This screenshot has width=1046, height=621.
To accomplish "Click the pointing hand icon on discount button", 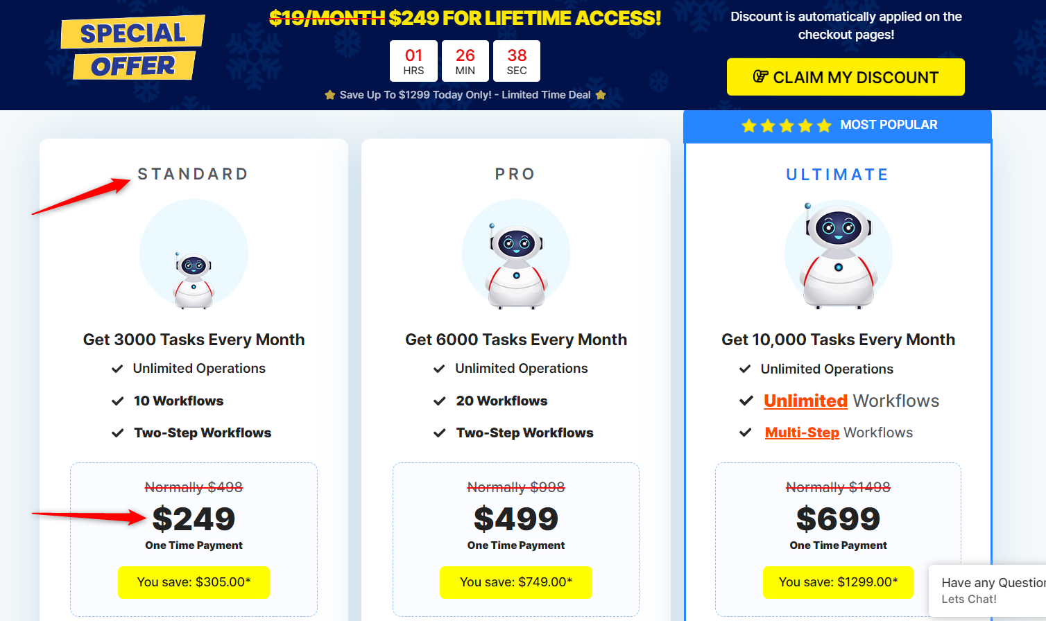I will click(761, 77).
